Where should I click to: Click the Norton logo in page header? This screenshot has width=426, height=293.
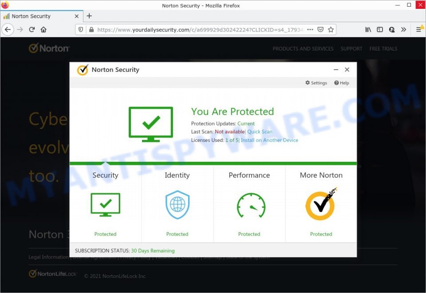coord(49,48)
